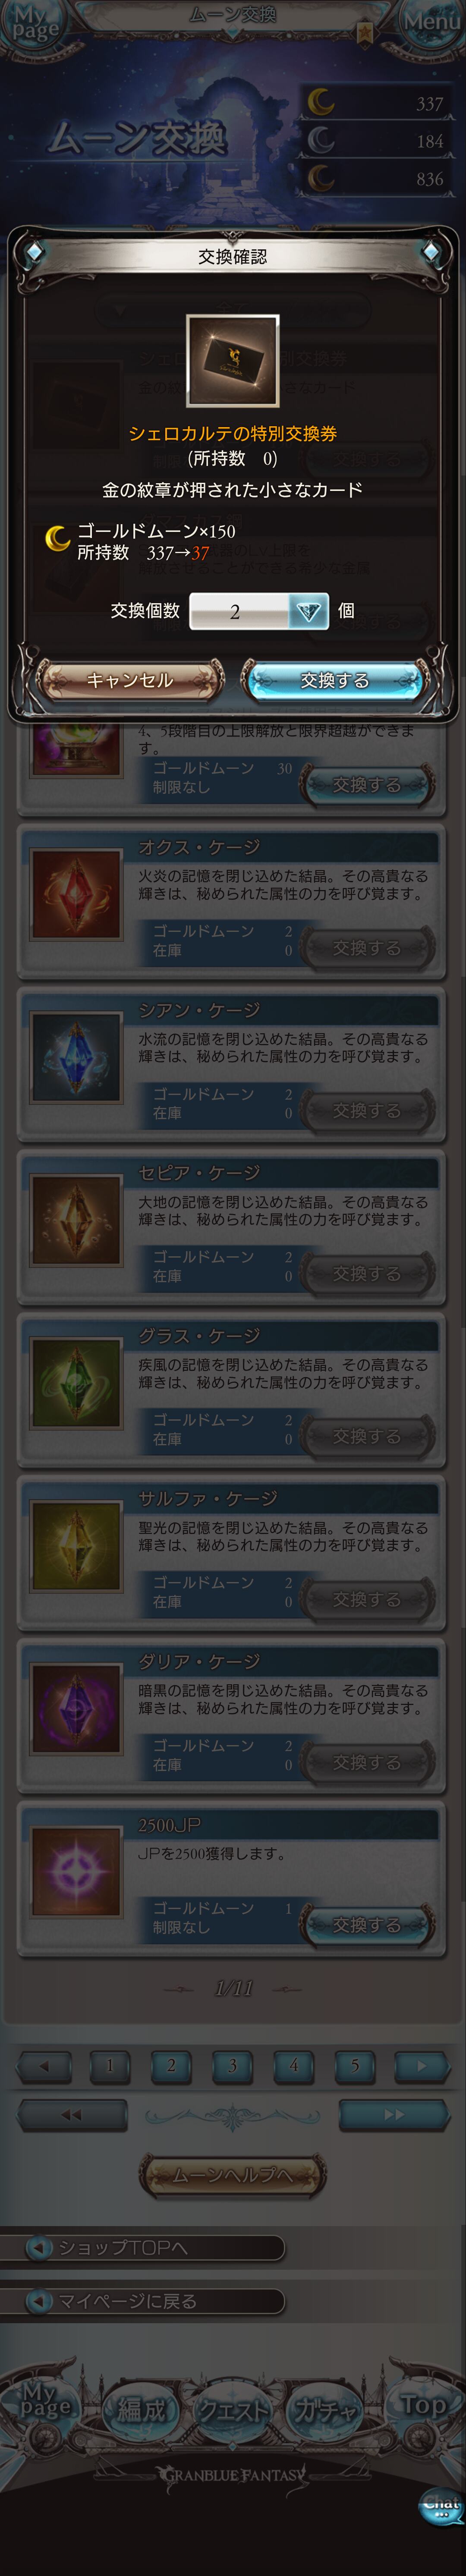Click the 2500JP item icon
Viewport: 466px width, 2576px height.
76,1872
